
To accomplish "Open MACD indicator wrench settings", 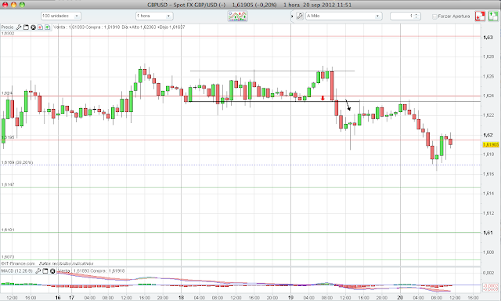I will tap(38, 271).
